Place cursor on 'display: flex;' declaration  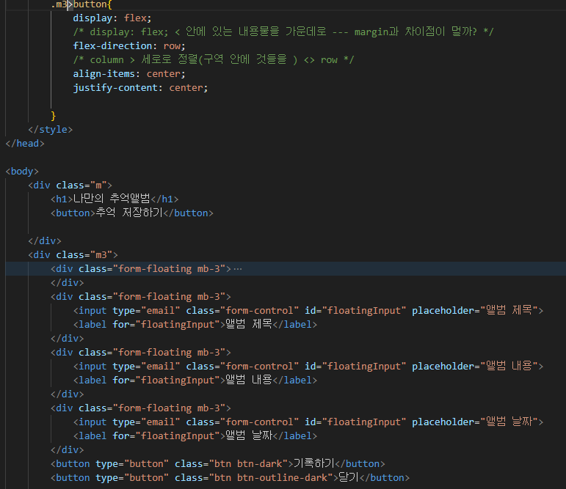pyautogui.click(x=112, y=18)
